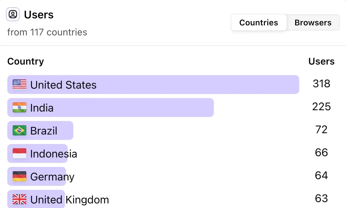Toggle the view to Browsers
Screen dimensions: 346x208
313,22
